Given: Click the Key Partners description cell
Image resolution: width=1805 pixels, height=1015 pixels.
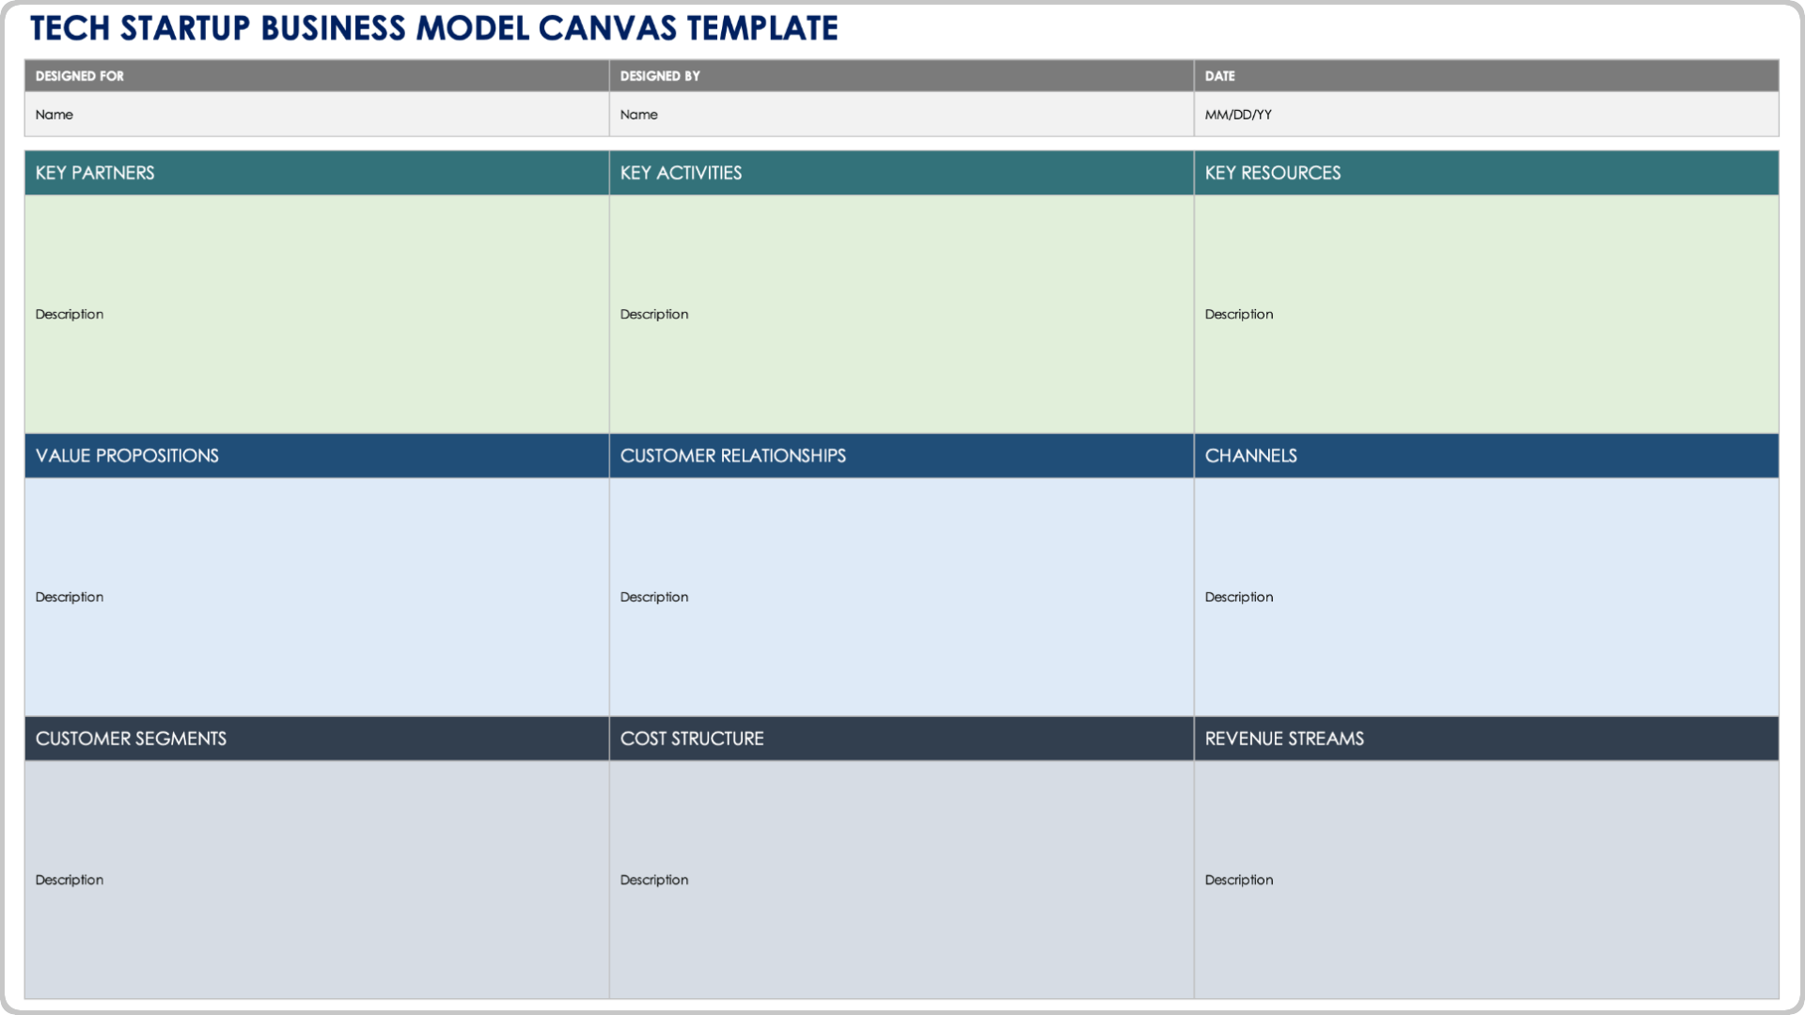Looking at the screenshot, I should 316,314.
